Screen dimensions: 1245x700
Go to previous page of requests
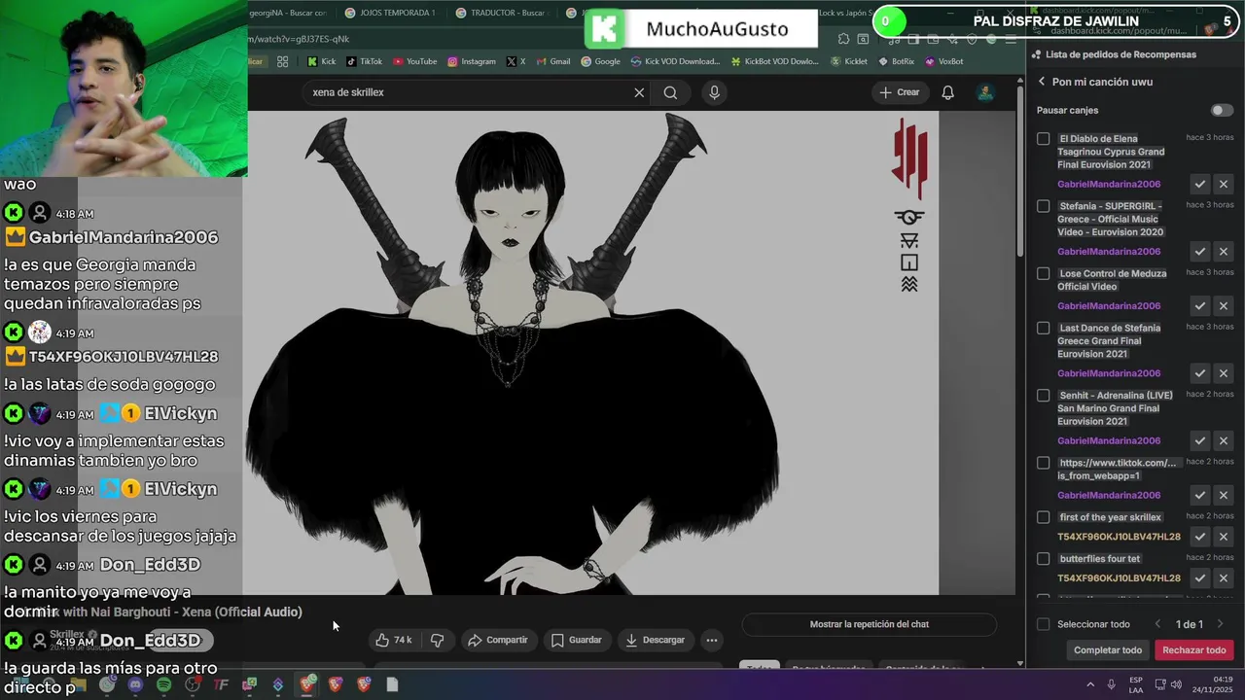[1157, 624]
